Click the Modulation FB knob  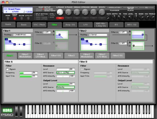click(x=120, y=17)
